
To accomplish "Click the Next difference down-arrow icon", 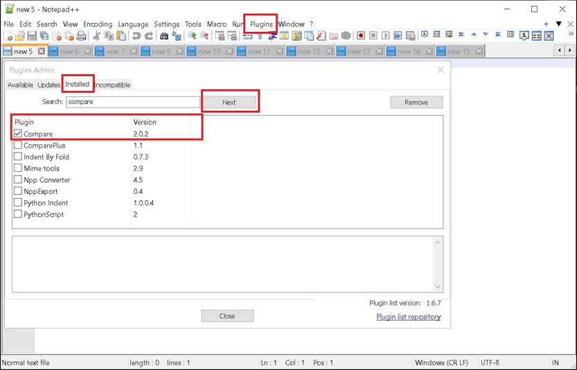I will (x=486, y=34).
